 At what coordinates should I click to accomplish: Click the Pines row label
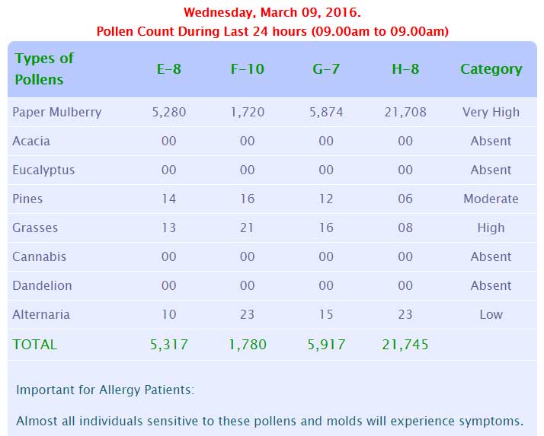pyautogui.click(x=27, y=199)
